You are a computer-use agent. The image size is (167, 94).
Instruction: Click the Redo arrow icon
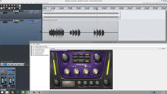pyautogui.click(x=15, y=5)
